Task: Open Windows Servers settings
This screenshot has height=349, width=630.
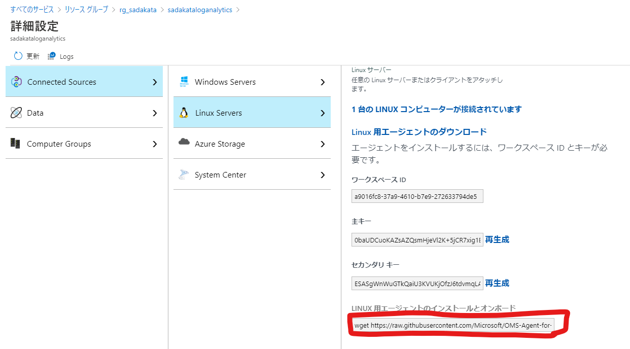Action: coord(252,82)
